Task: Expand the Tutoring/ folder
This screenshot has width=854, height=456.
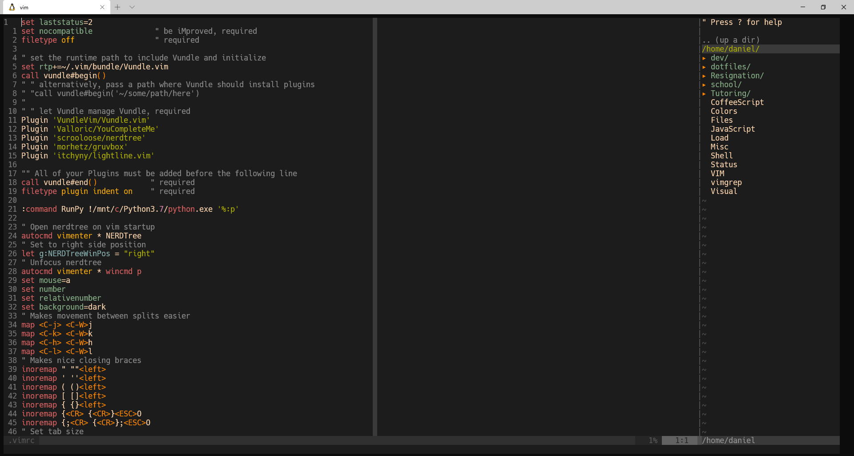Action: [730, 93]
